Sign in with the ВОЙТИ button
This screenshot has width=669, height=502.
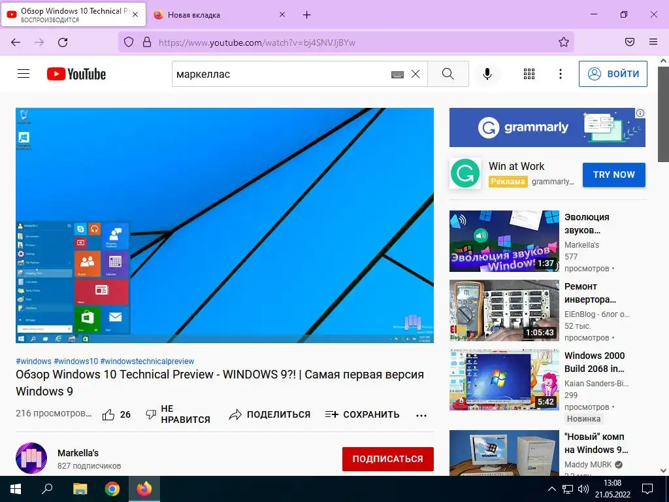click(613, 74)
